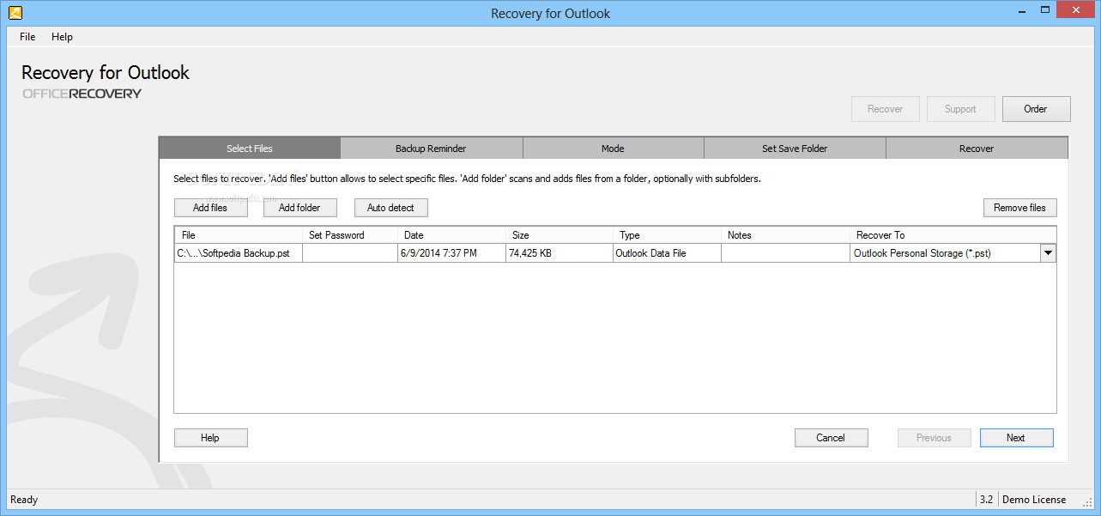Click the Recover To column header

pos(953,235)
